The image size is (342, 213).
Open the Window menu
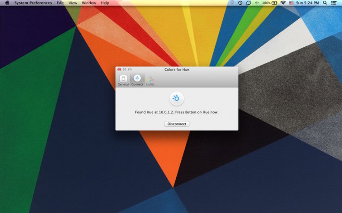89,3
